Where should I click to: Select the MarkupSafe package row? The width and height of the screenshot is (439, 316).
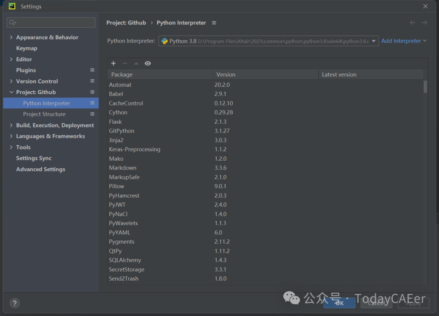coord(265,177)
